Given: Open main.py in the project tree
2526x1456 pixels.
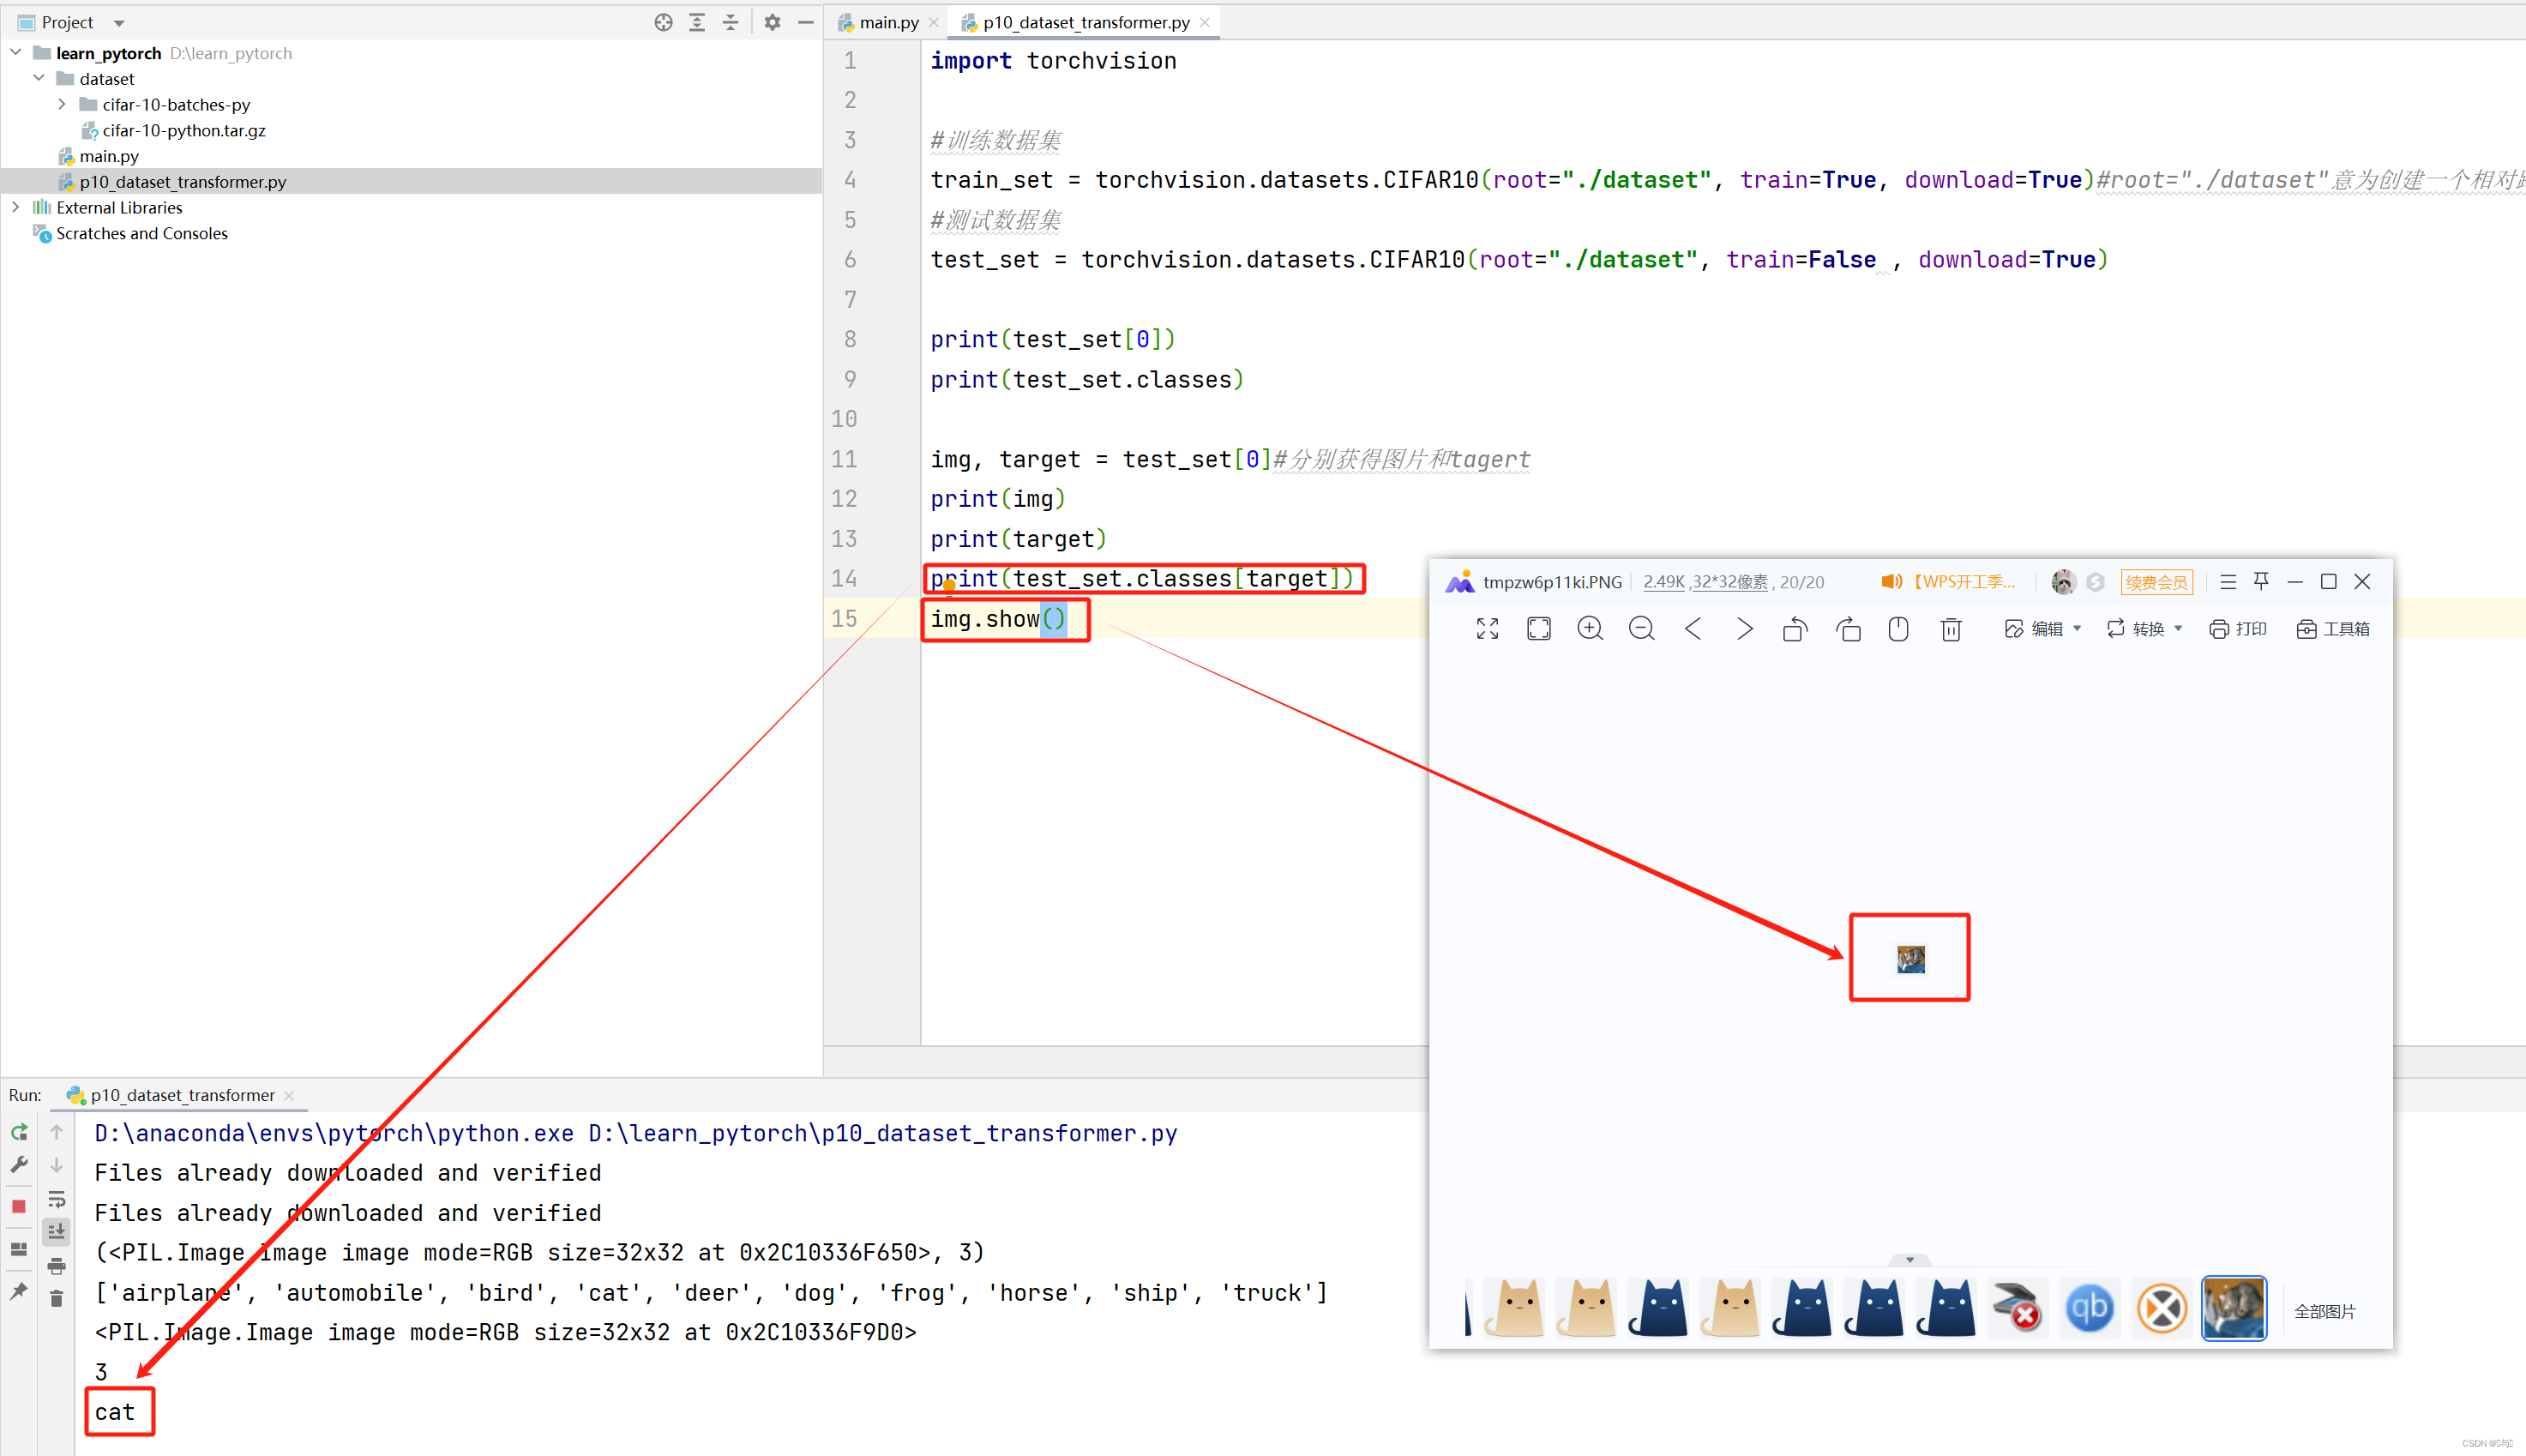Looking at the screenshot, I should click(x=109, y=156).
